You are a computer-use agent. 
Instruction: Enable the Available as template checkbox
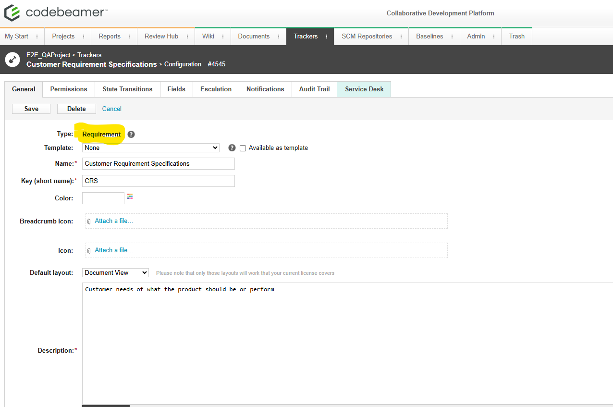point(243,148)
